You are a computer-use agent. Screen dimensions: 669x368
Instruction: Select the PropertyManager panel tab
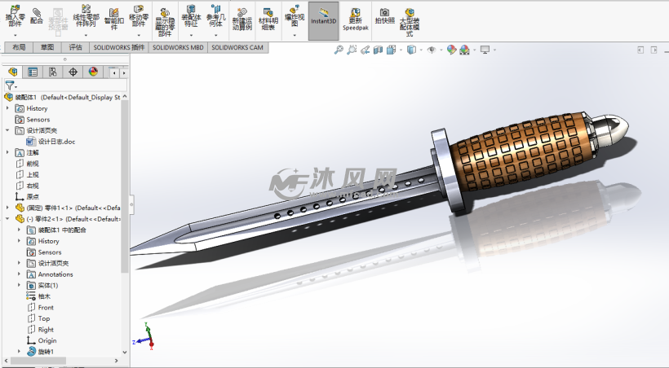33,72
